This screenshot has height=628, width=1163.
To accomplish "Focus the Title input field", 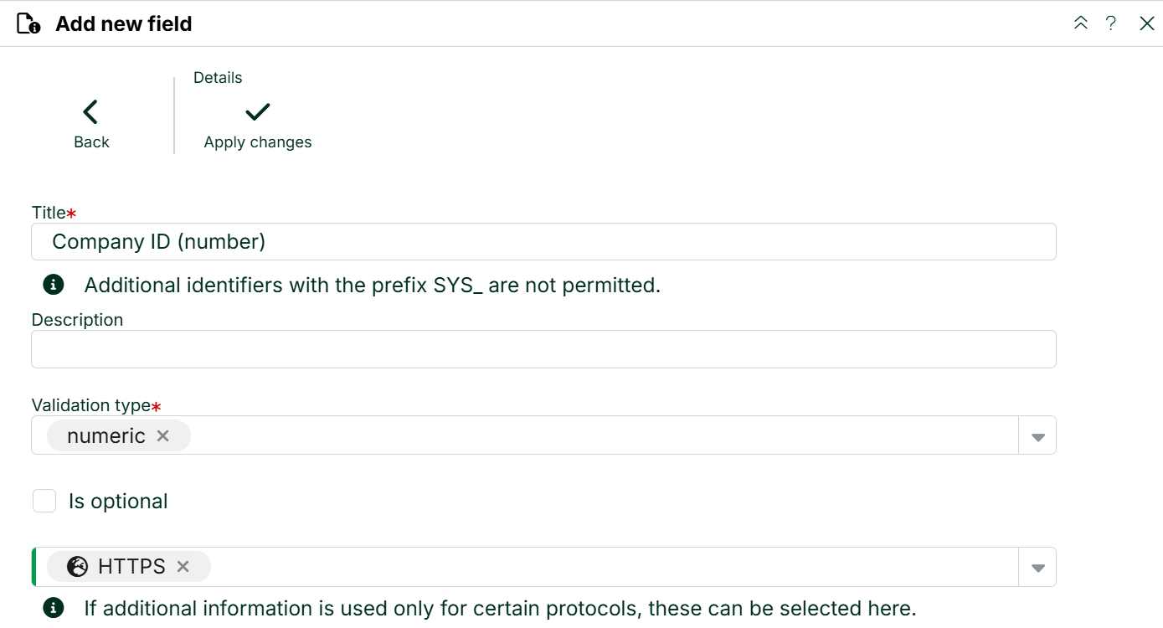I will pos(543,241).
